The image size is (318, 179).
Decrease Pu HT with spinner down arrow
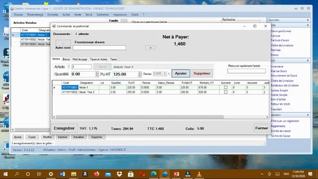140,76
